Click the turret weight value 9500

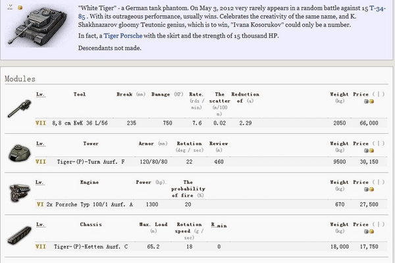(x=340, y=161)
